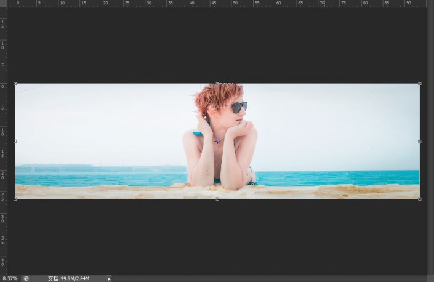Click the turquoise sea area in image
The height and width of the screenshot is (282, 434).
coord(332,178)
